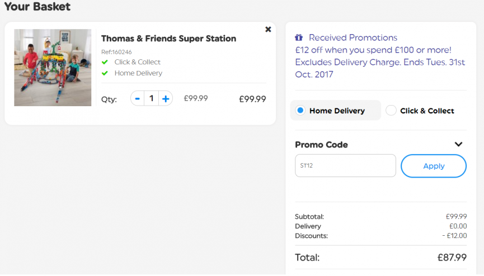This screenshot has height=276, width=484.
Task: Click the promo code input field
Action: (345, 165)
